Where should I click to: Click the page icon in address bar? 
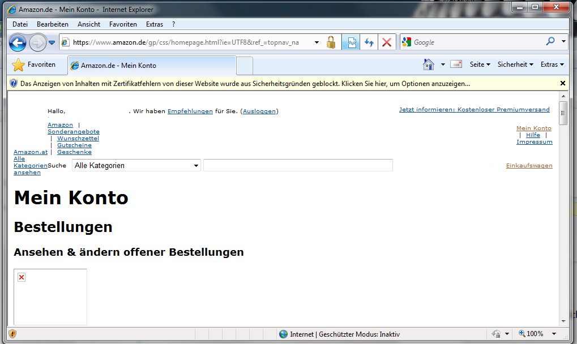click(x=65, y=42)
